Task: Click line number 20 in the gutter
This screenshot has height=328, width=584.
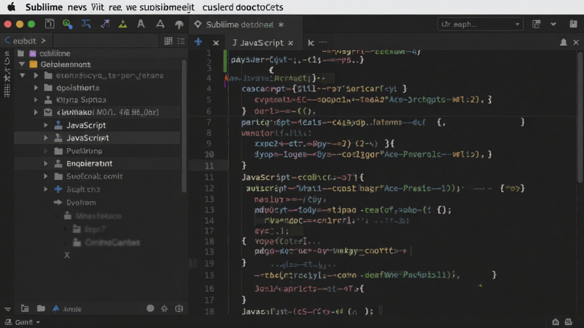Action: pos(209,154)
